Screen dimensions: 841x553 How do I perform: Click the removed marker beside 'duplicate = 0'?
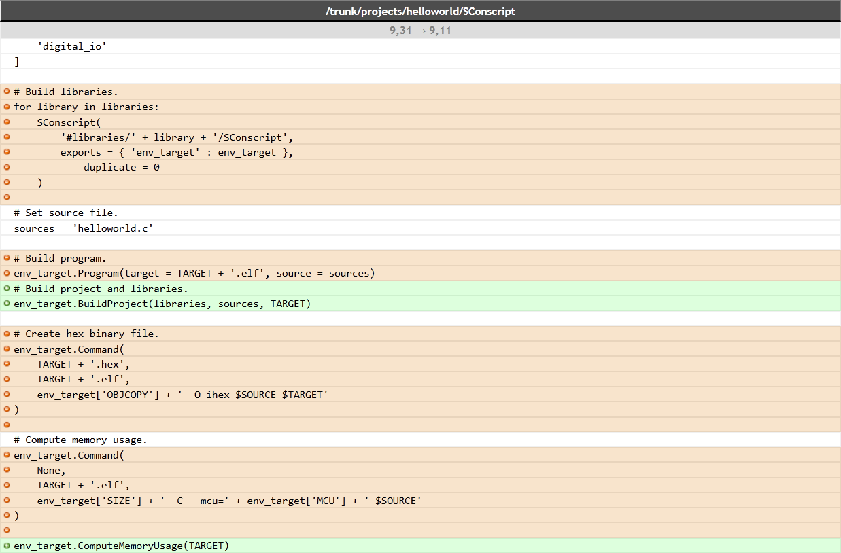(7, 167)
